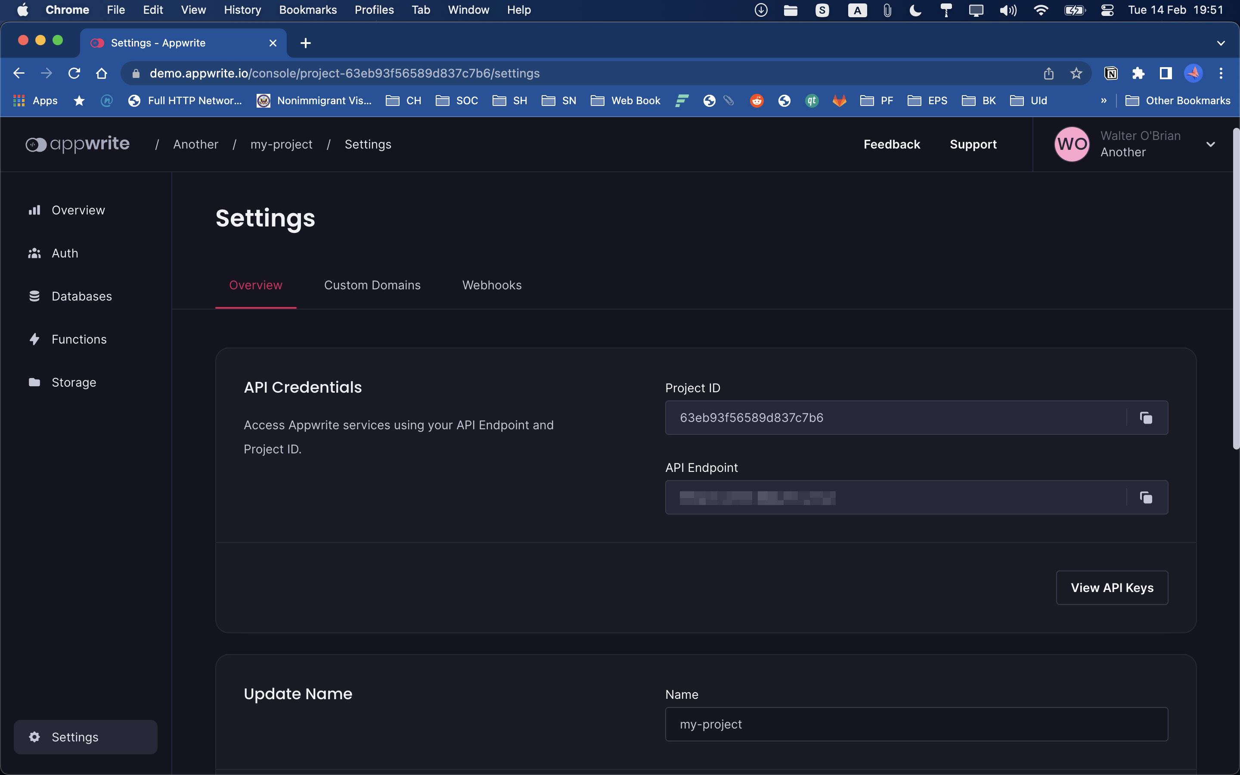Open the Wi-Fi status menu
The height and width of the screenshot is (775, 1240).
[1041, 10]
